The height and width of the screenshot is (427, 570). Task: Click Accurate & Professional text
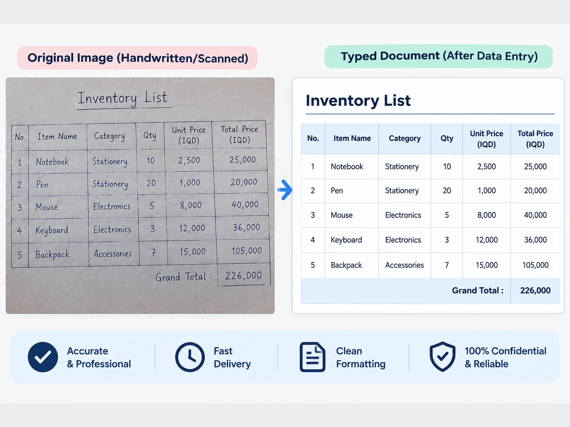[99, 357]
